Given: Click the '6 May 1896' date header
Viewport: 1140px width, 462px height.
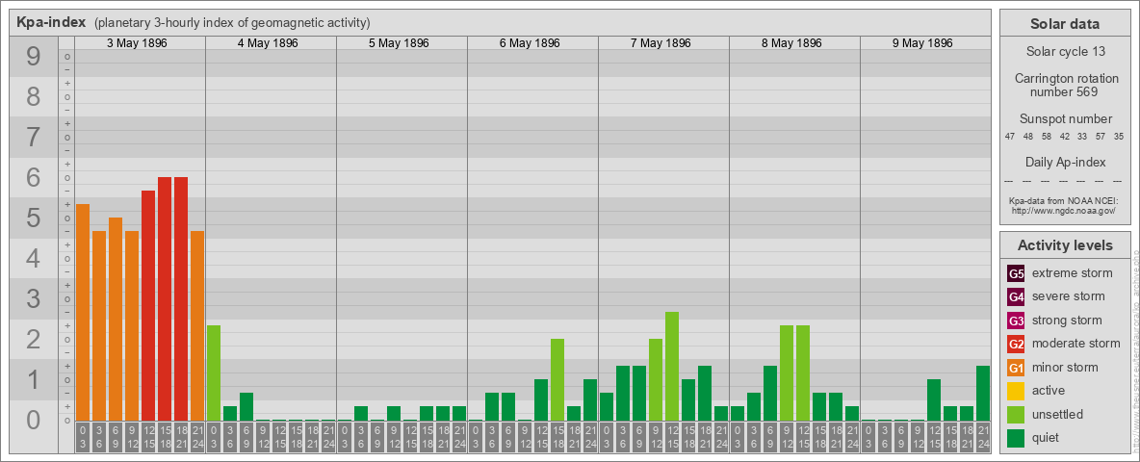Looking at the screenshot, I should pyautogui.click(x=530, y=43).
